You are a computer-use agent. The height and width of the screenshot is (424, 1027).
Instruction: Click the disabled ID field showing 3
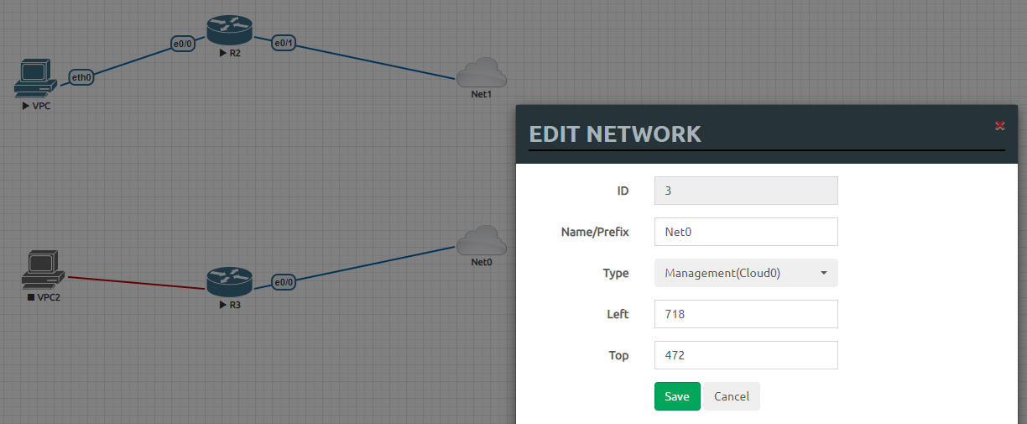tap(746, 191)
